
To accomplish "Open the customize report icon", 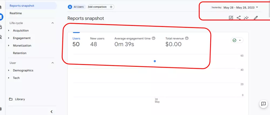I will [231, 18].
